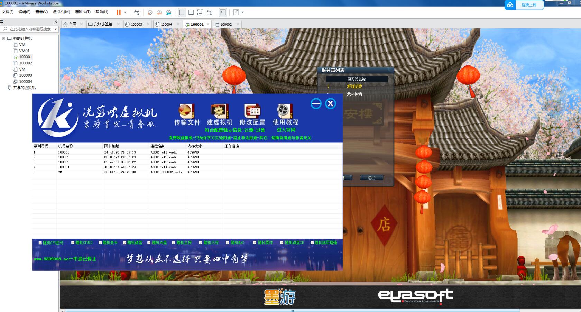Toggle the 随机光盘 checkbox

coord(149,243)
